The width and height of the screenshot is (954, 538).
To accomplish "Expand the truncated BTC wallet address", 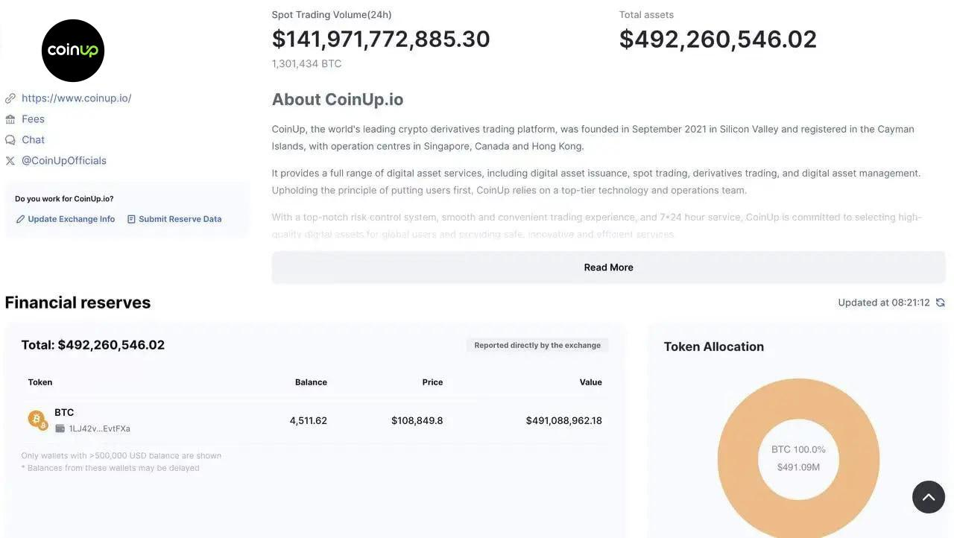I will (99, 428).
